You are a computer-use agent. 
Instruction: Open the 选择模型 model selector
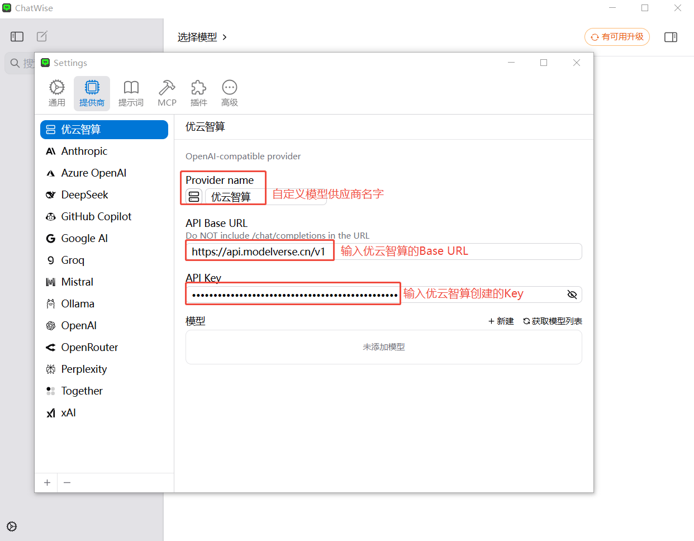(202, 37)
